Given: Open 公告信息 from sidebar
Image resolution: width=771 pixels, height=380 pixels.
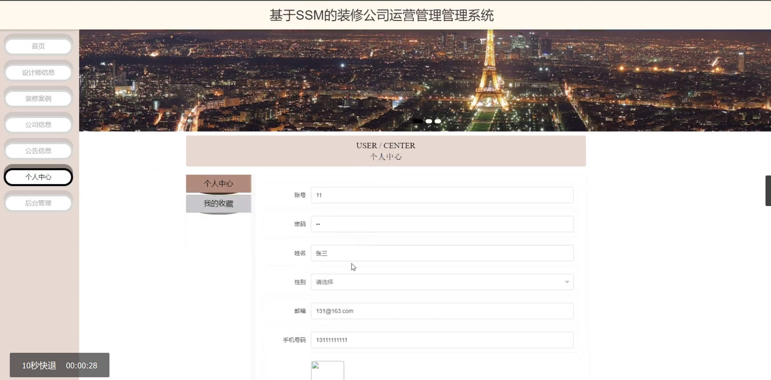Looking at the screenshot, I should (x=38, y=151).
